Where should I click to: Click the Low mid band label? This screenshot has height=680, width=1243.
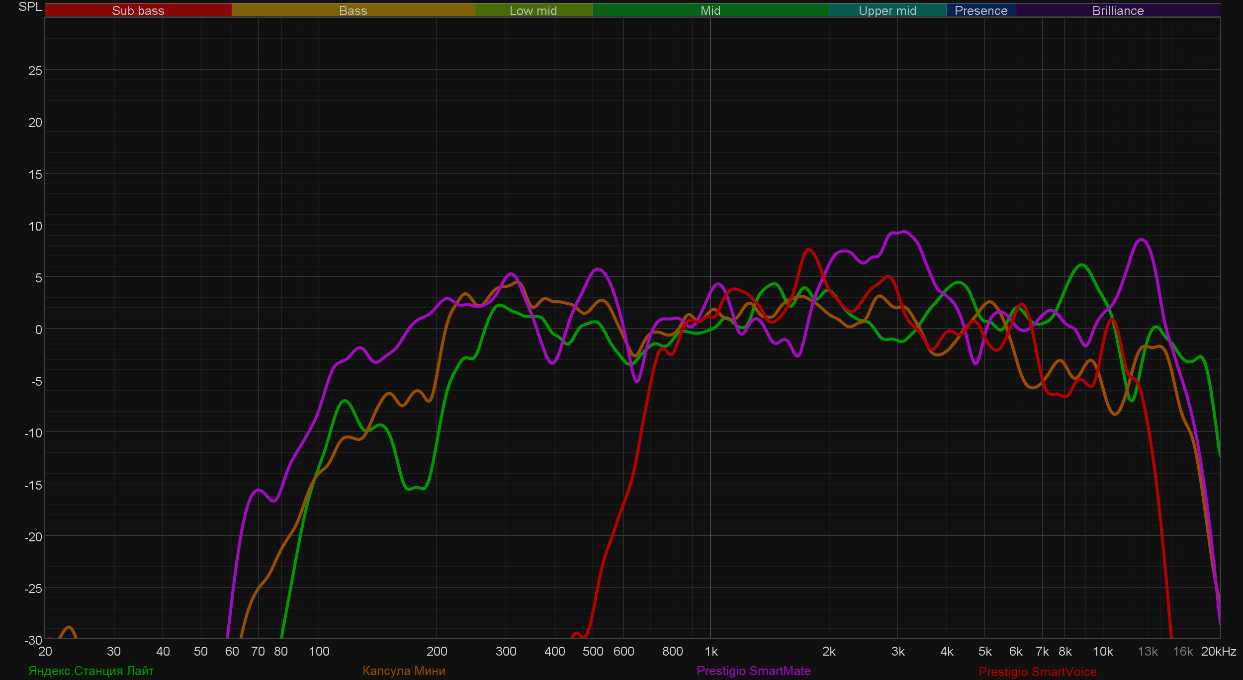(x=533, y=10)
